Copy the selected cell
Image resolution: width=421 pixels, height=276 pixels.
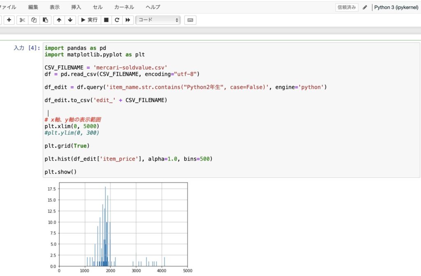34,20
